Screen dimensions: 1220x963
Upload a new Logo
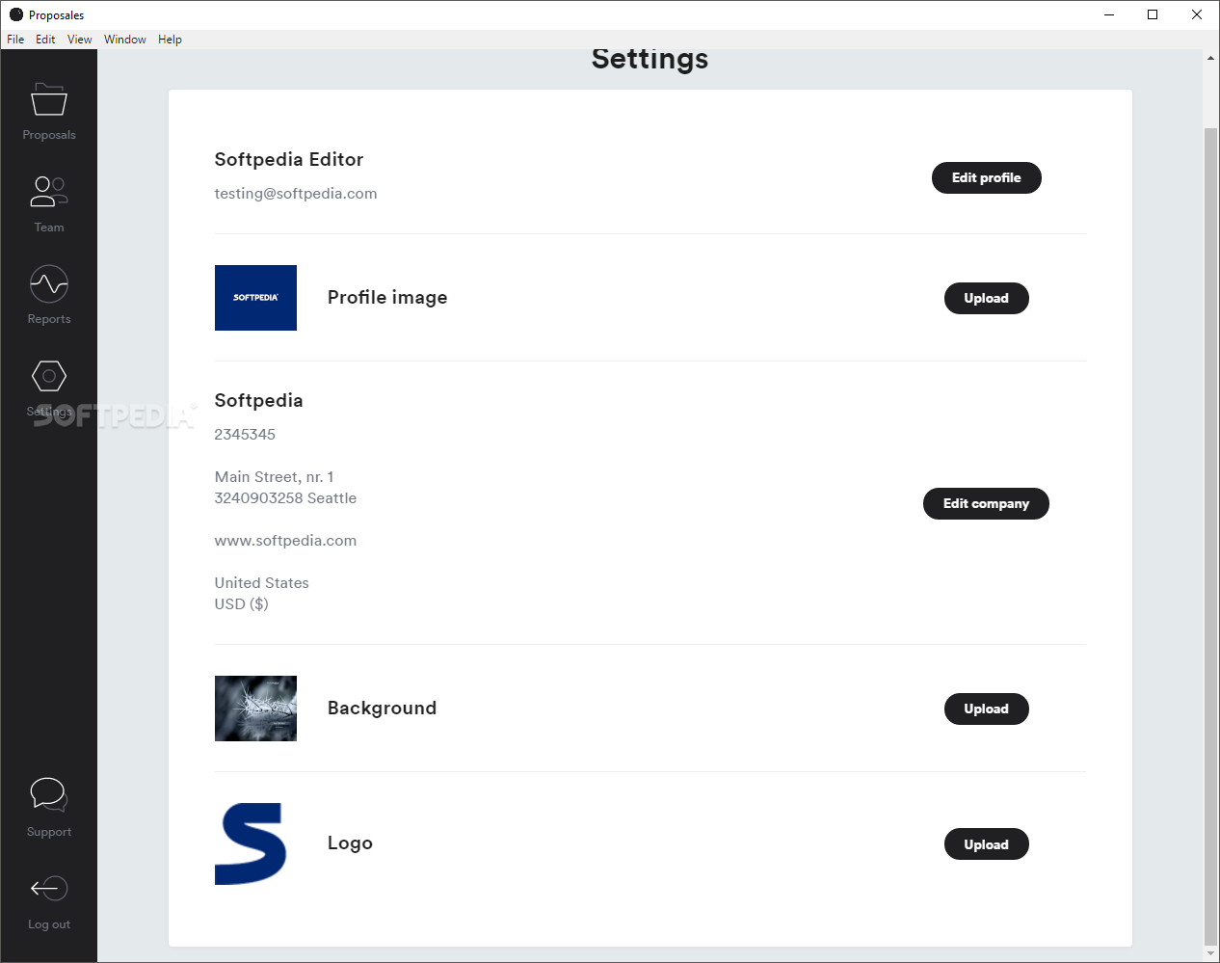point(986,844)
